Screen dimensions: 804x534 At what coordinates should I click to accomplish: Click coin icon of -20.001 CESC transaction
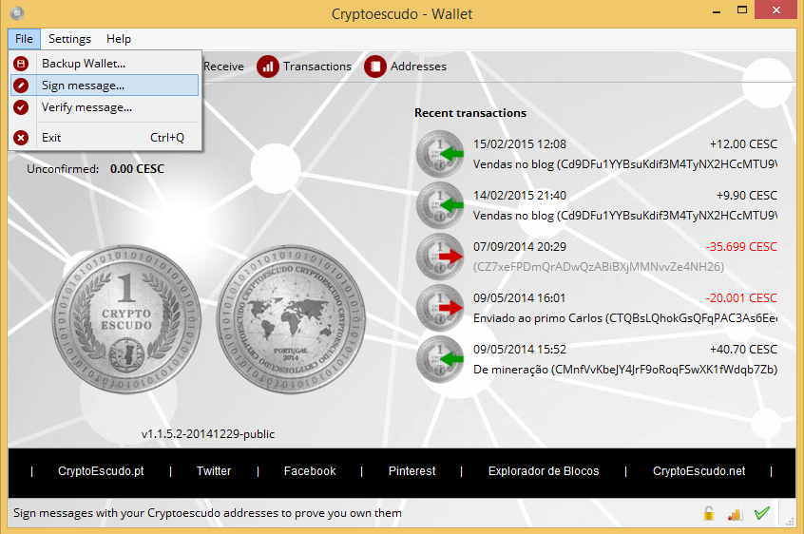coord(440,308)
